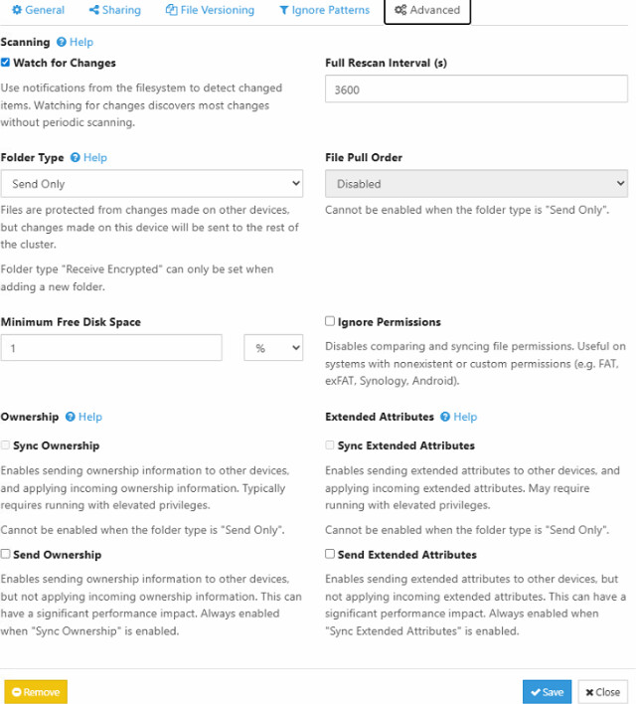Save the folder settings

pyautogui.click(x=547, y=692)
